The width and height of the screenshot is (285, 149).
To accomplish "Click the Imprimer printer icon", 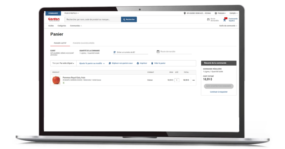I will tap(137, 63).
